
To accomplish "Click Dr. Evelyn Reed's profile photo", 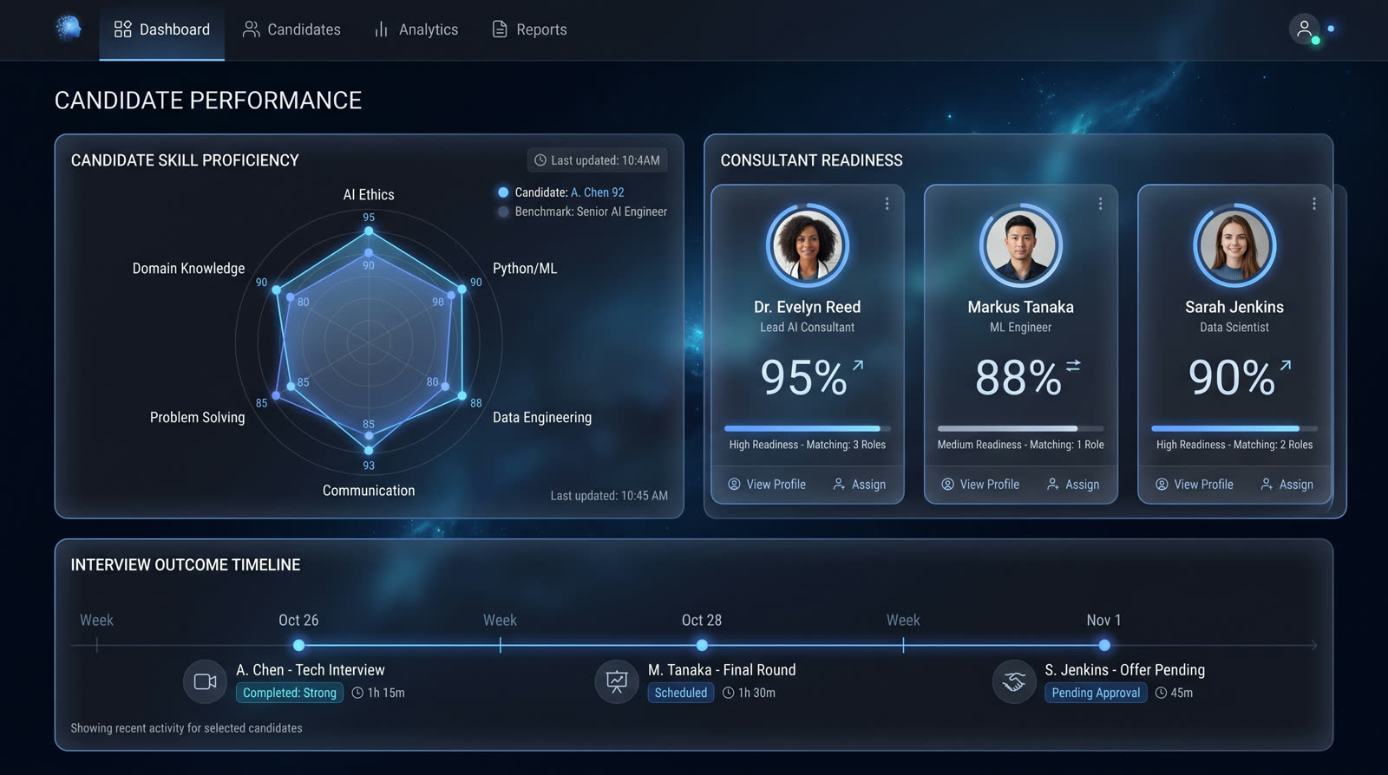I will coord(807,245).
